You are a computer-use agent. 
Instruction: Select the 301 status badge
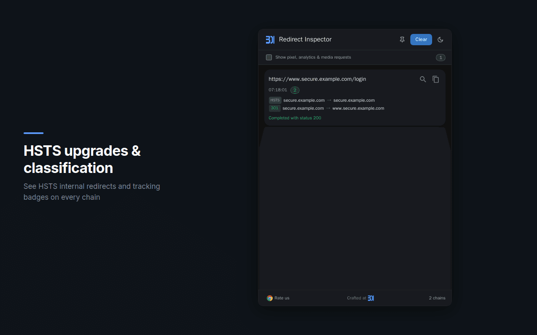(275, 108)
